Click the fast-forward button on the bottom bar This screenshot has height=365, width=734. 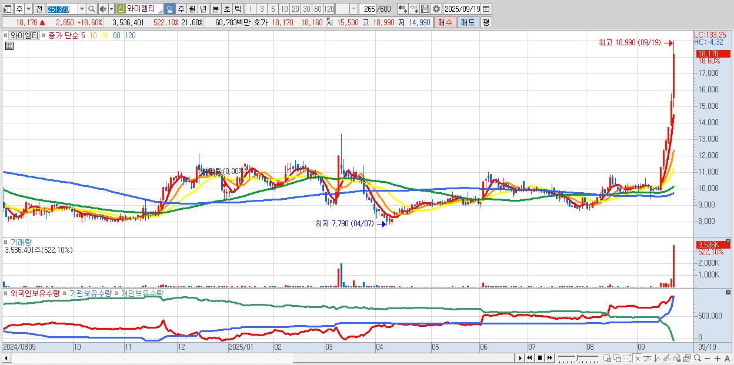549,358
